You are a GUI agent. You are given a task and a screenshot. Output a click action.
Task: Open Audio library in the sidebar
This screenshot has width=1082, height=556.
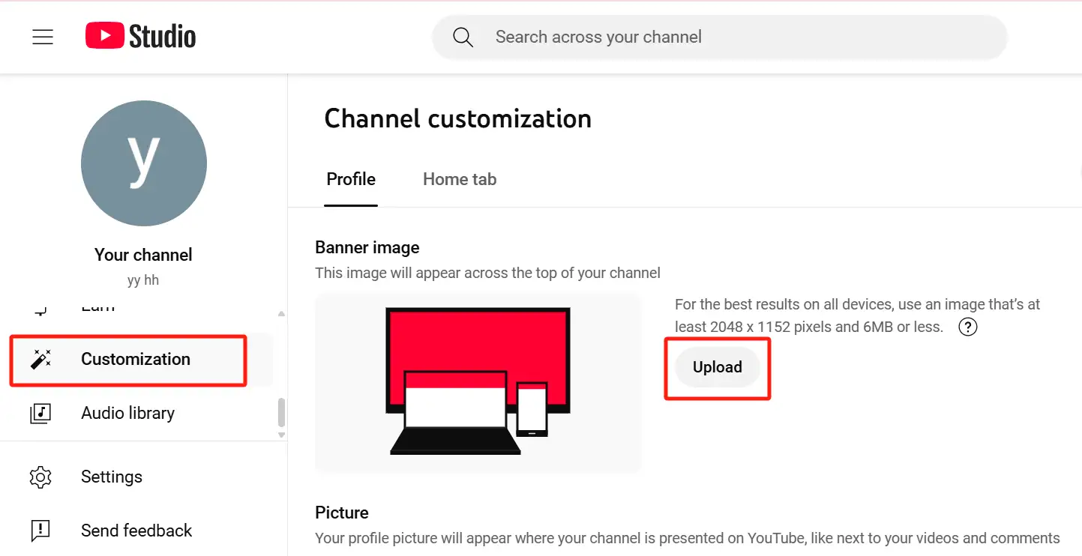(x=138, y=413)
